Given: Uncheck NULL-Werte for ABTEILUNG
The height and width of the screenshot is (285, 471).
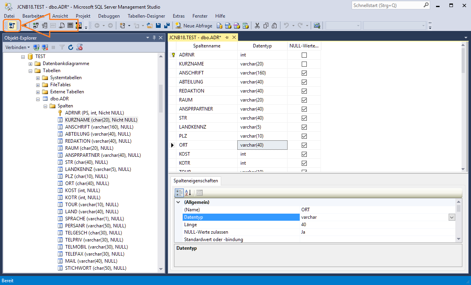Looking at the screenshot, I should pos(304,82).
